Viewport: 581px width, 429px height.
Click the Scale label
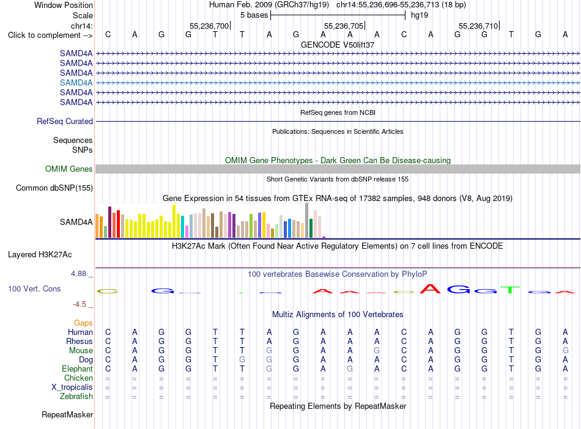click(x=83, y=15)
